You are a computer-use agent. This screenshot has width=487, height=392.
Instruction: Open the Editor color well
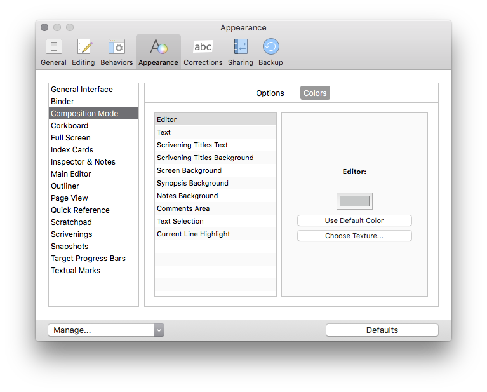click(x=354, y=201)
